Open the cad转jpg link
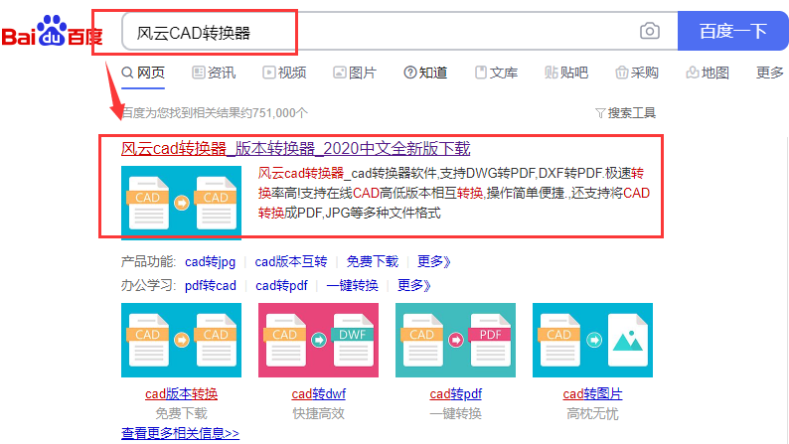The width and height of the screenshot is (789, 444). [x=211, y=261]
